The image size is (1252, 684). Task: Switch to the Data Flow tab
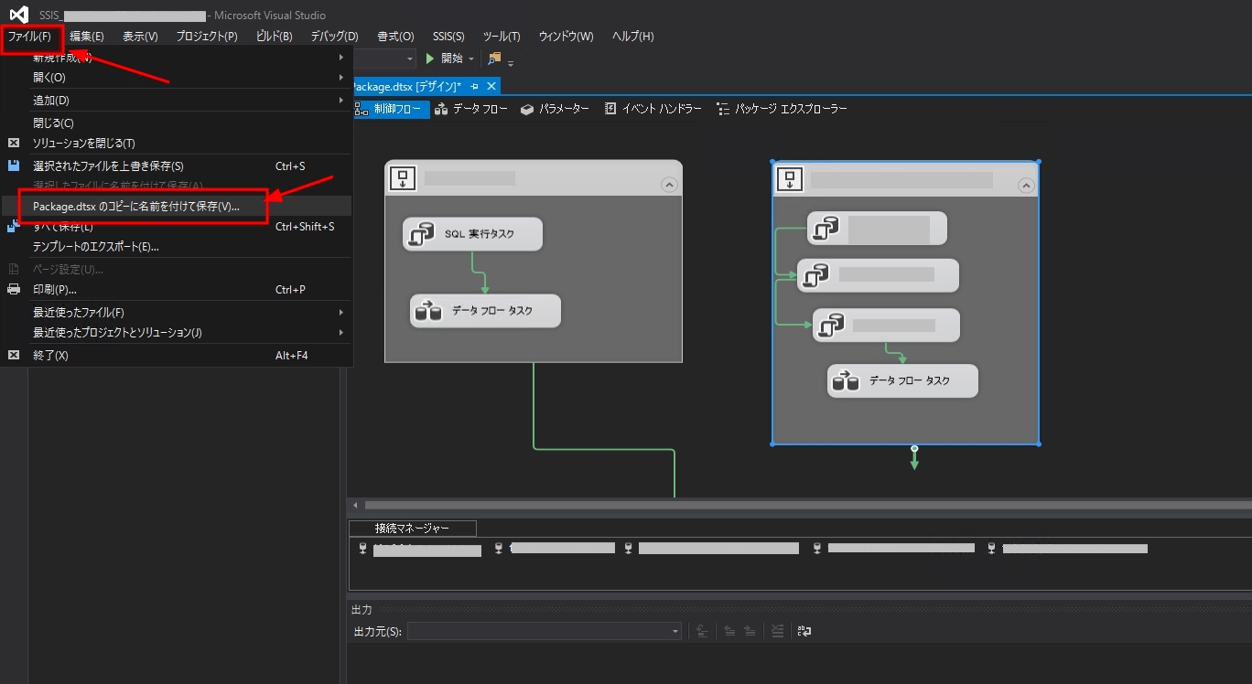(471, 109)
